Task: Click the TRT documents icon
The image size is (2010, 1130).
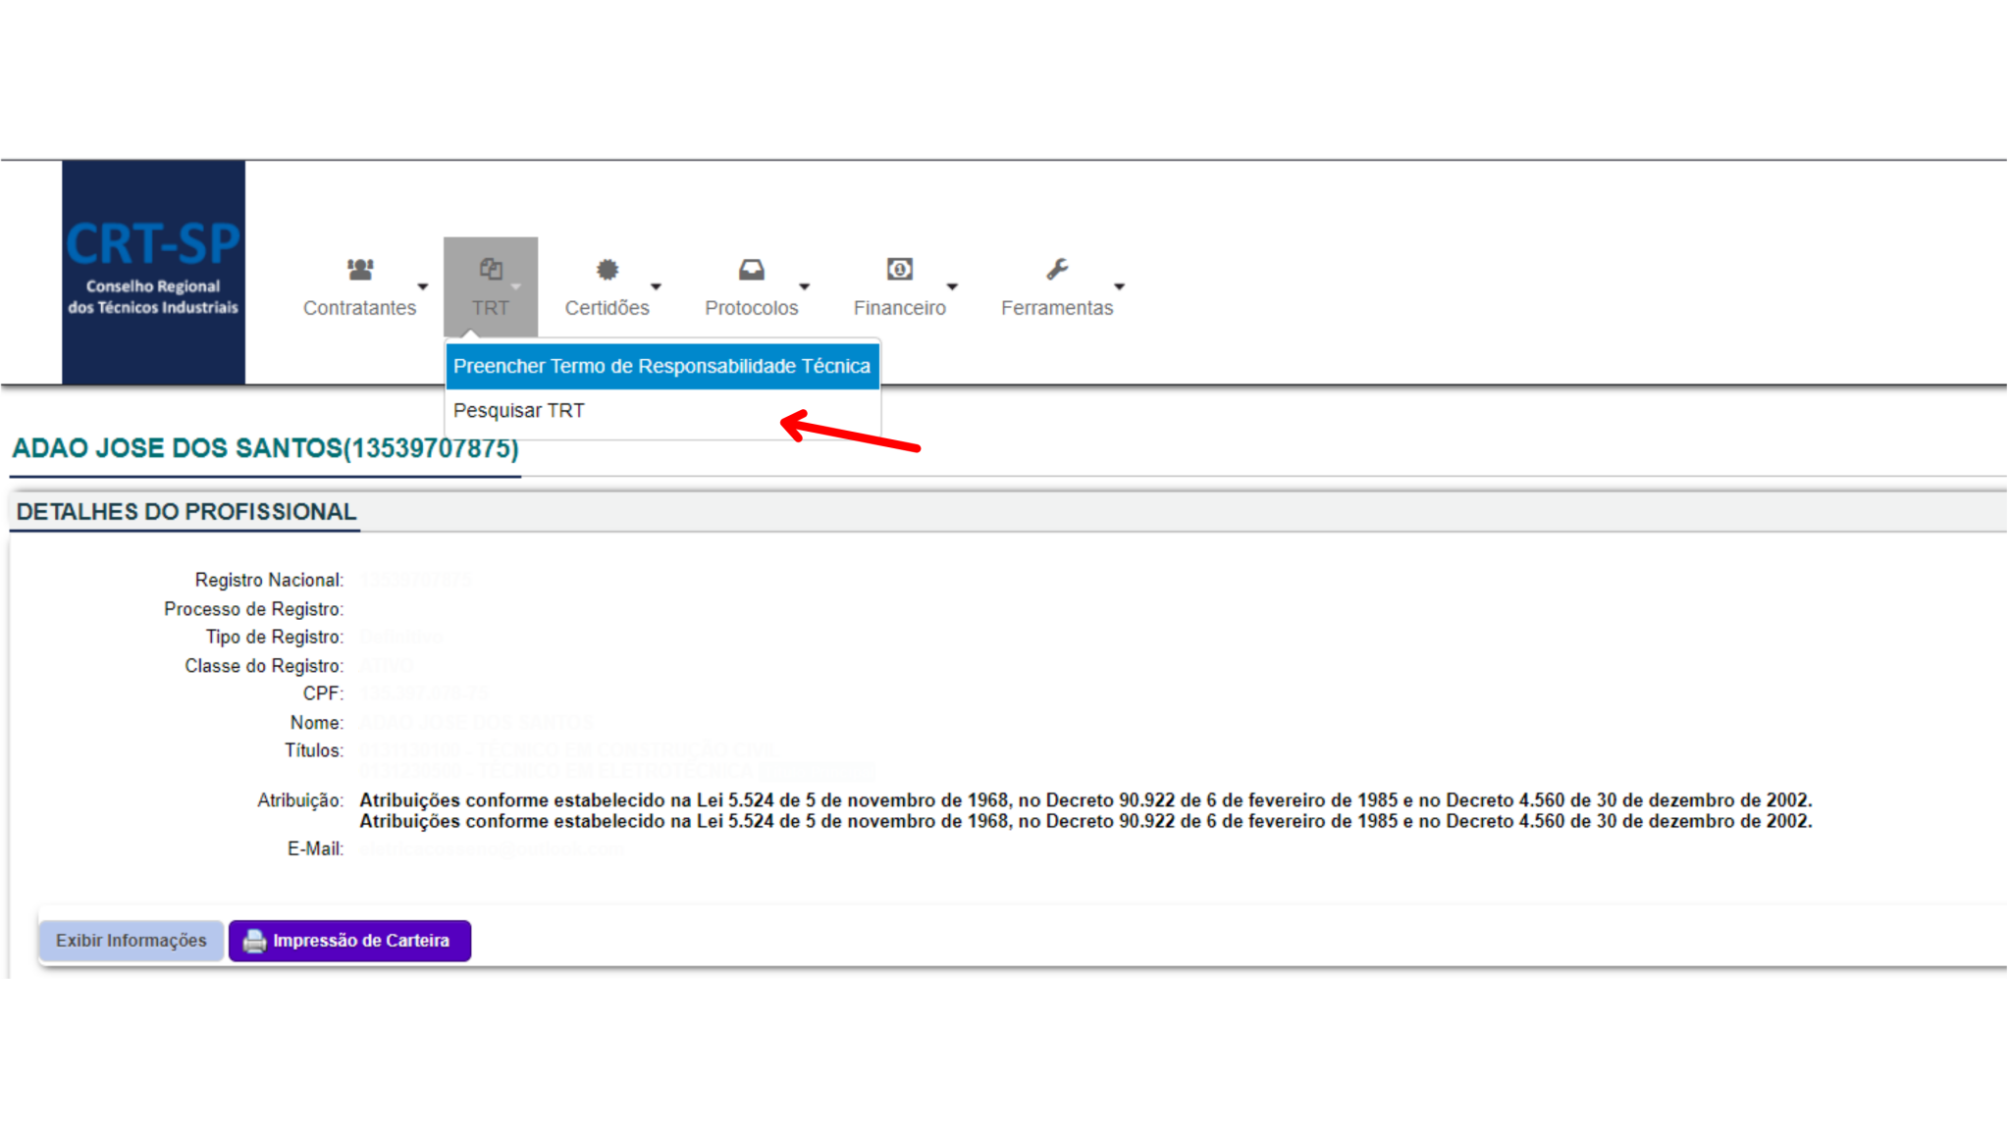Action: [491, 269]
